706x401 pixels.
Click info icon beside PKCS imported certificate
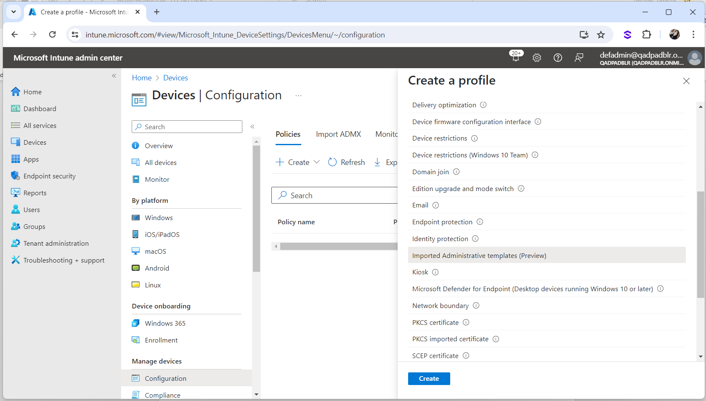click(x=496, y=339)
